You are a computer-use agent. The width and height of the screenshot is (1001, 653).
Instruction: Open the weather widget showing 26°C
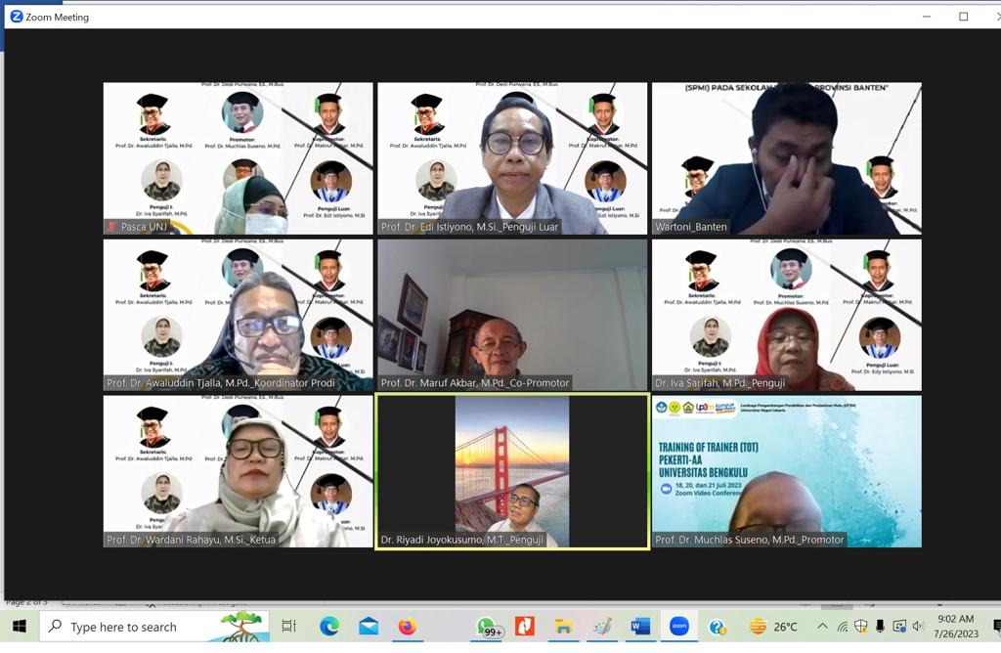772,627
